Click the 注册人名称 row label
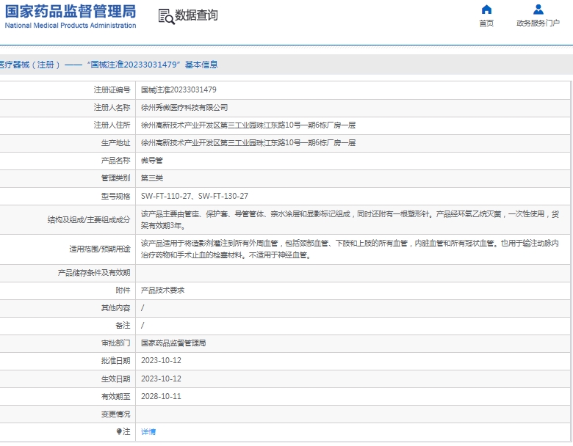The height and width of the screenshot is (446, 573). pos(112,108)
